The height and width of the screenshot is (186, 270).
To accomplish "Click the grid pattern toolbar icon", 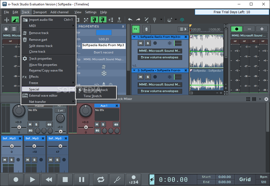I will pos(86,20).
